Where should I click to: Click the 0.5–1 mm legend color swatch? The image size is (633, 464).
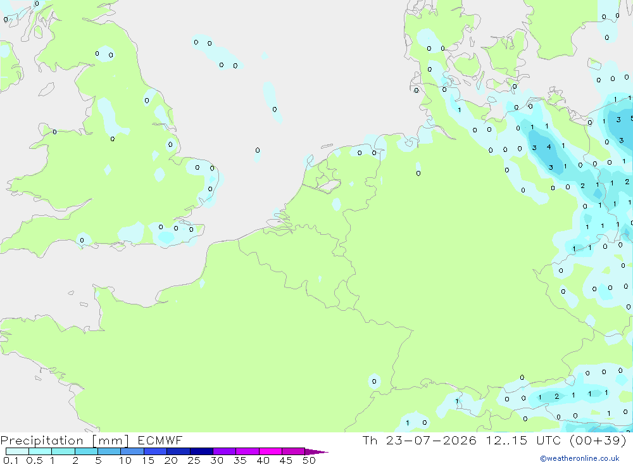41,451
